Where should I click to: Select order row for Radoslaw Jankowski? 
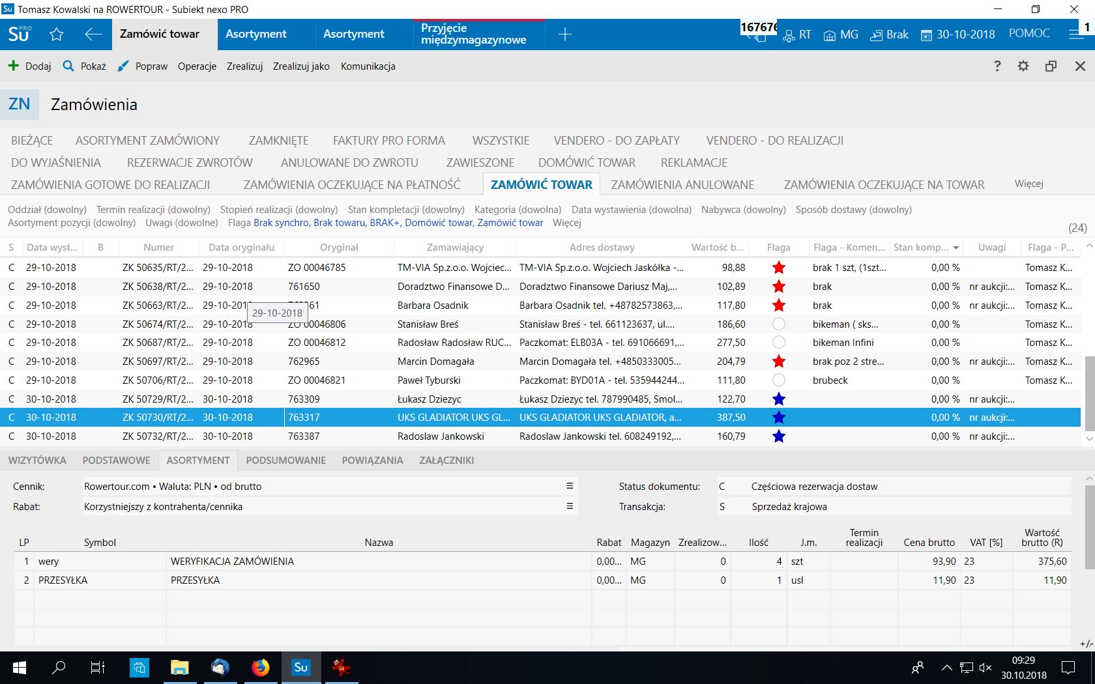[441, 436]
